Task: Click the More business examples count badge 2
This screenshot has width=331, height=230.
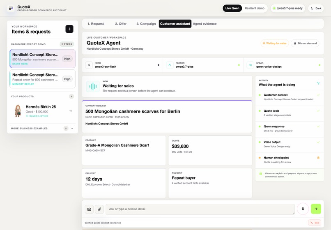Action: click(66, 129)
